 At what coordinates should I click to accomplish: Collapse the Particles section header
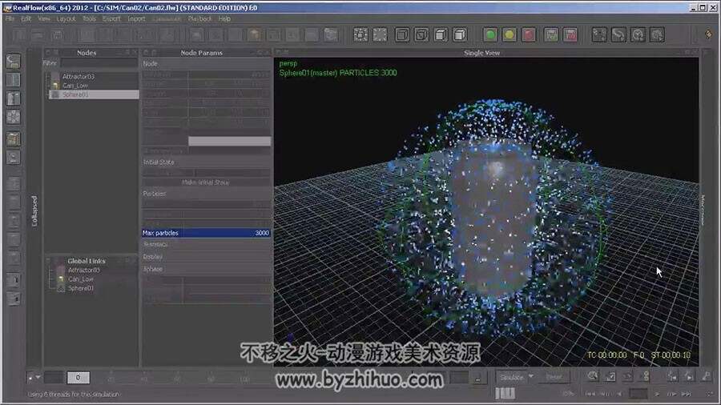(206, 194)
